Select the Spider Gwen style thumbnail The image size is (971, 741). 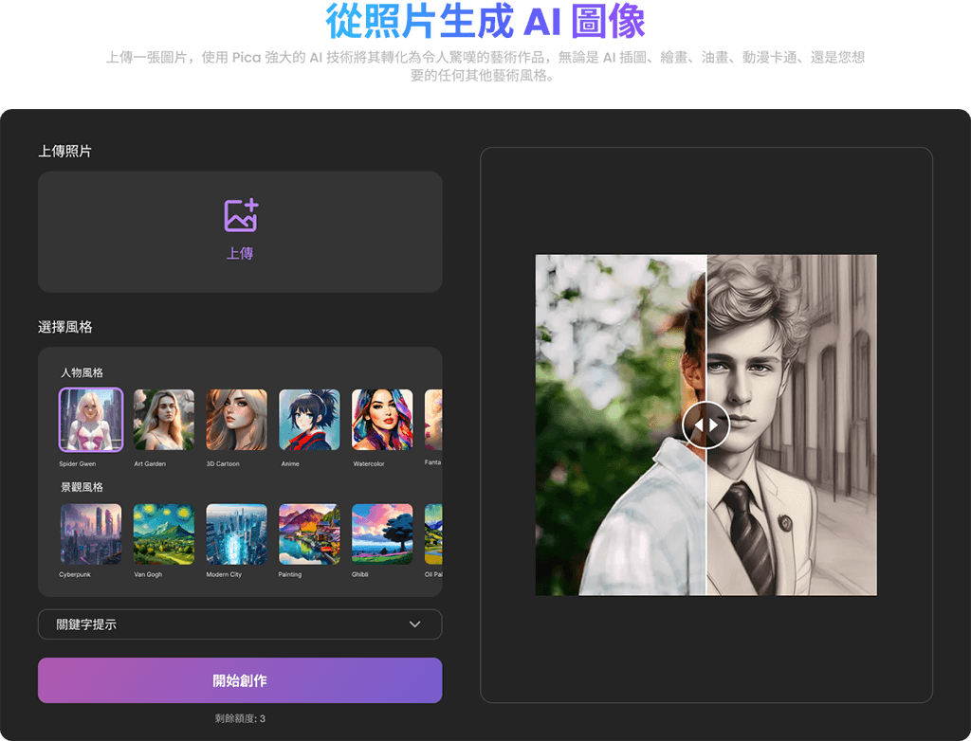coord(91,420)
